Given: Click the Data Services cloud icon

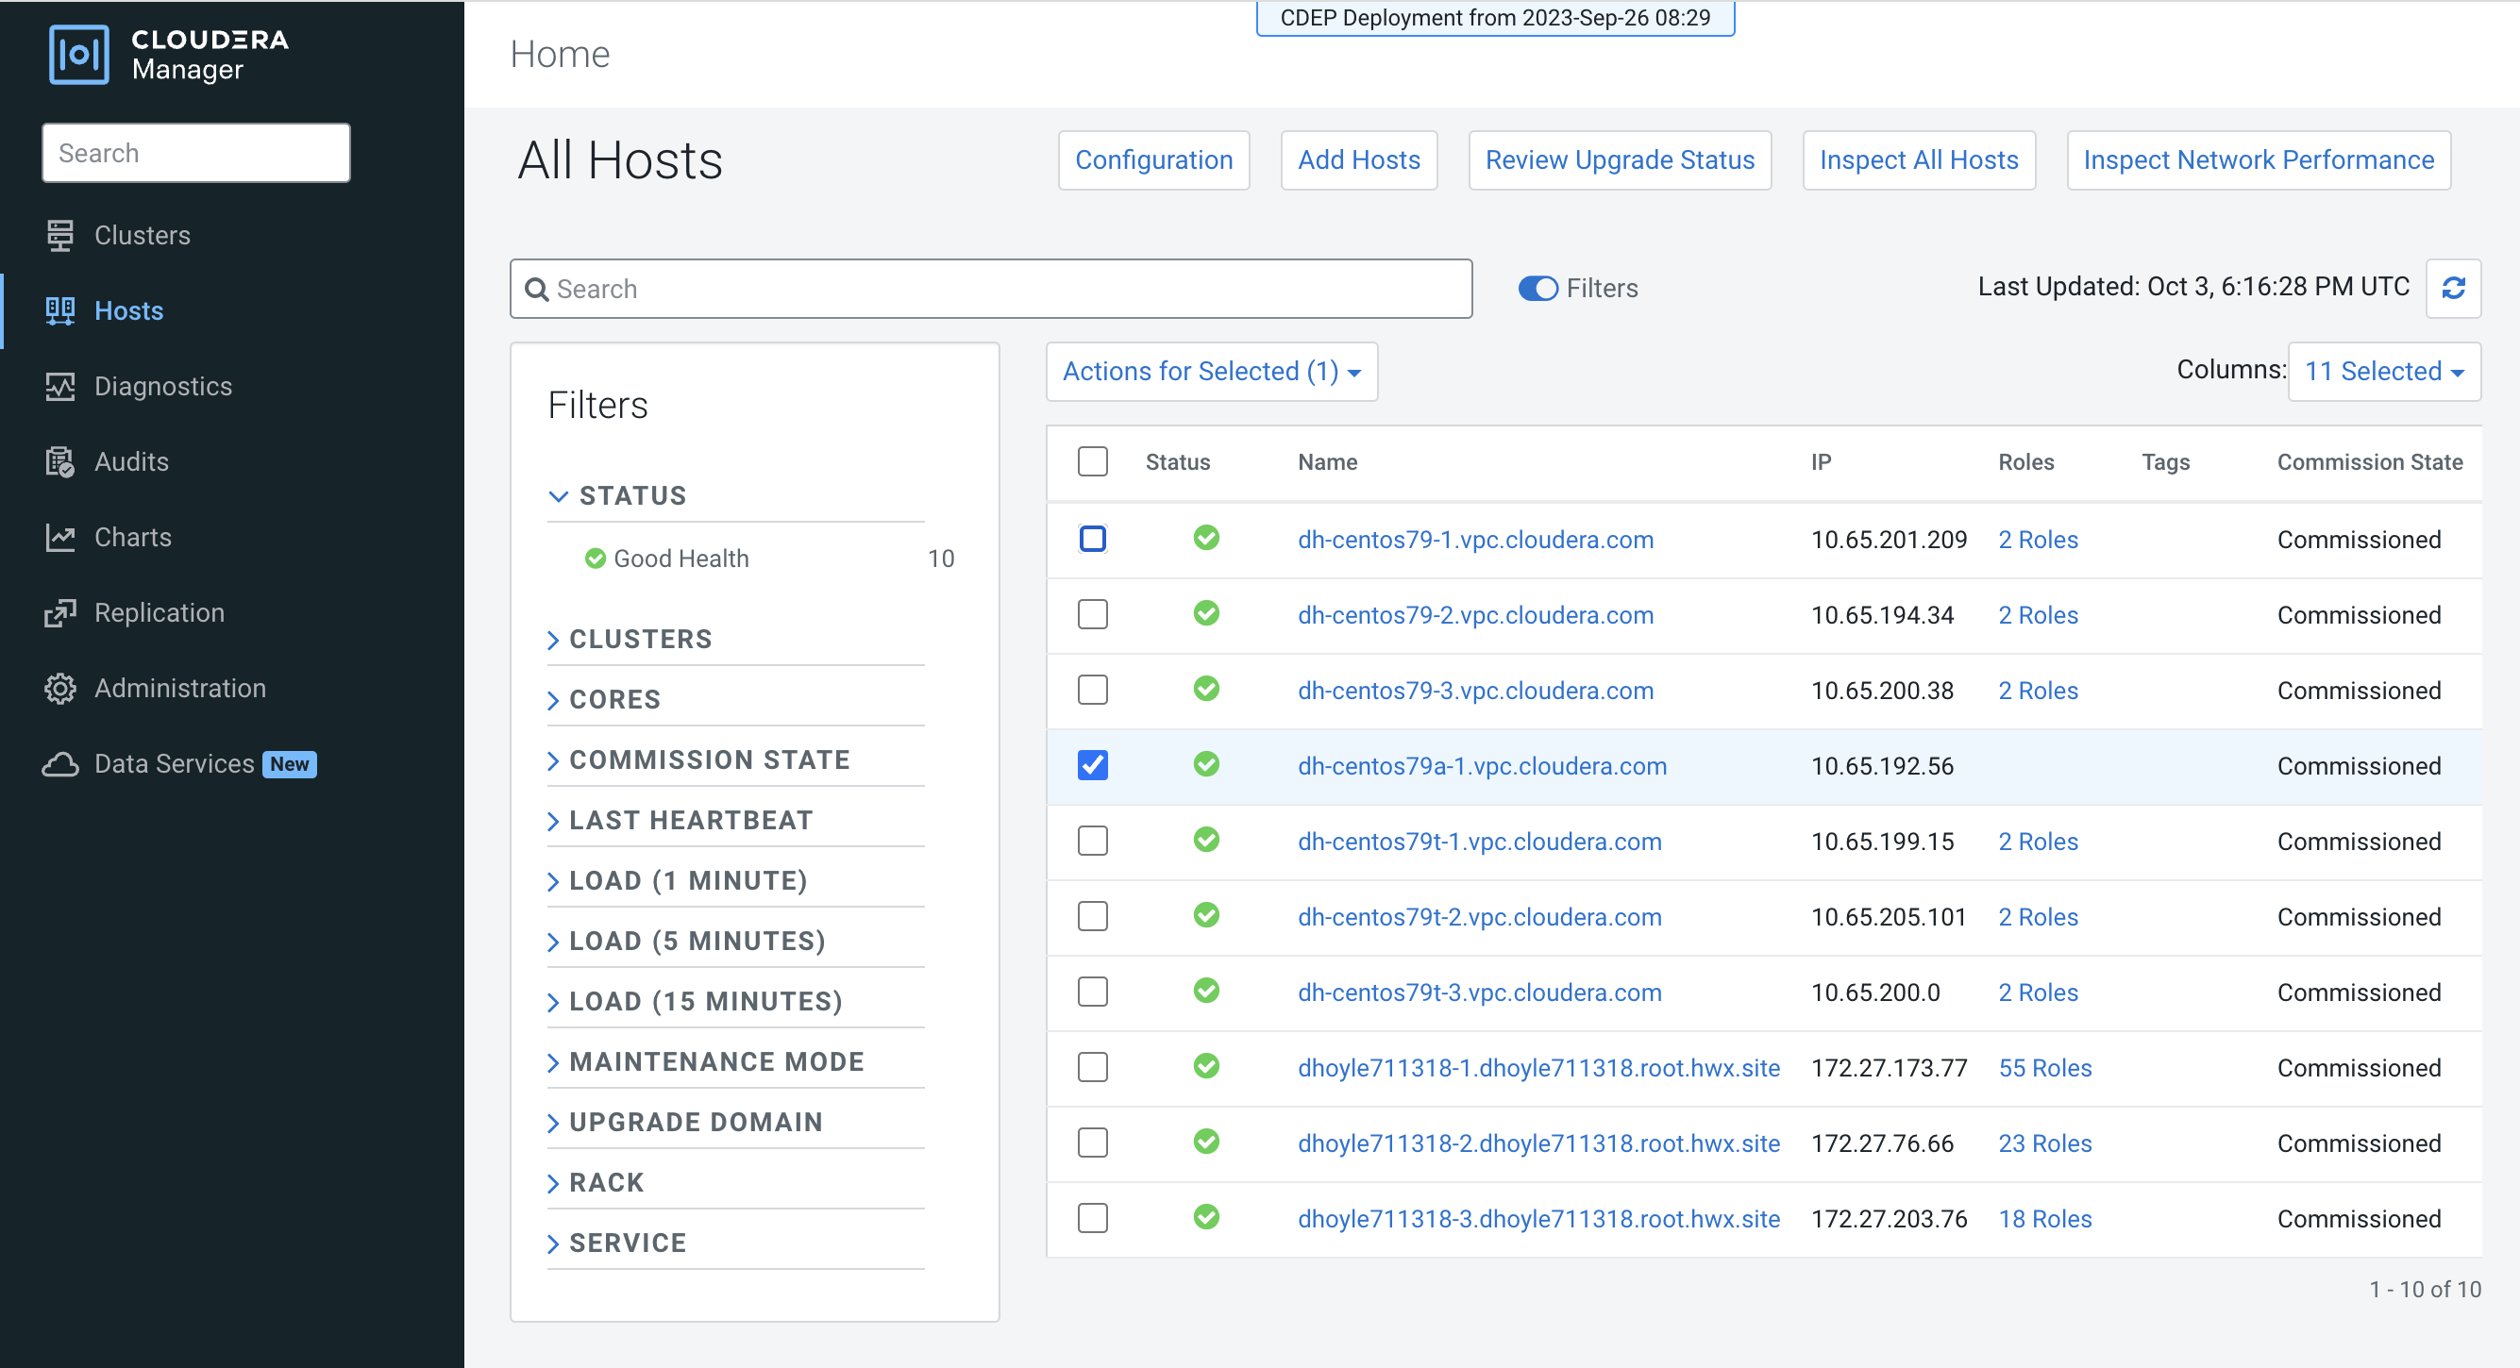Looking at the screenshot, I should pos(60,763).
